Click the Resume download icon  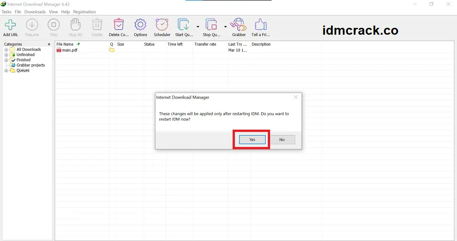[32, 25]
